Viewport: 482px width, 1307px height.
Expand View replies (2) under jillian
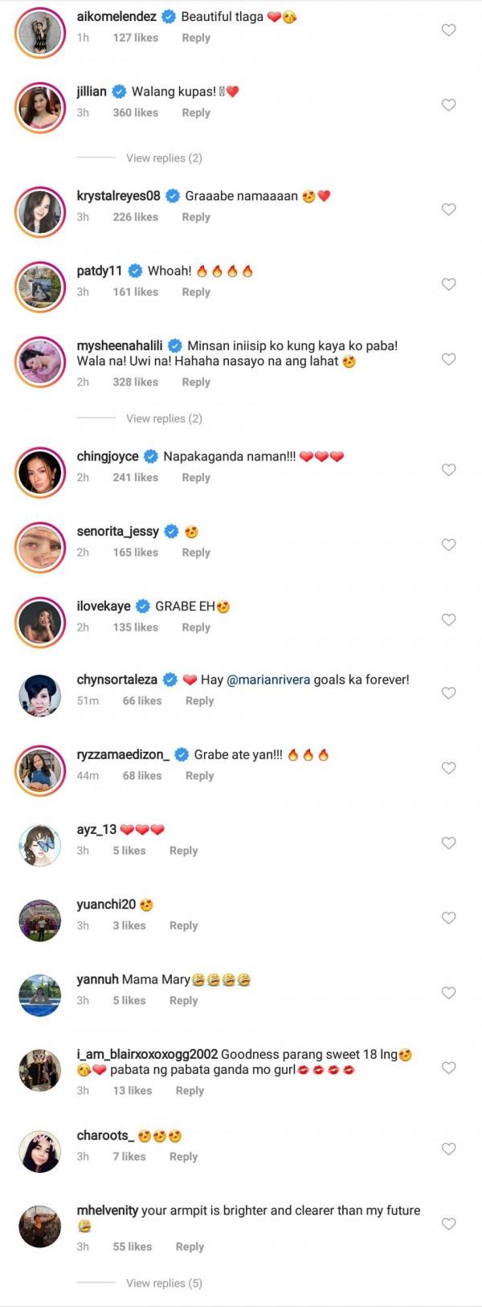pyautogui.click(x=164, y=158)
